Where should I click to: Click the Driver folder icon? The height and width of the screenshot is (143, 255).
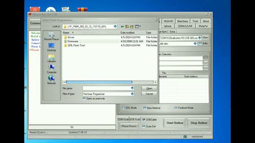point(65,37)
